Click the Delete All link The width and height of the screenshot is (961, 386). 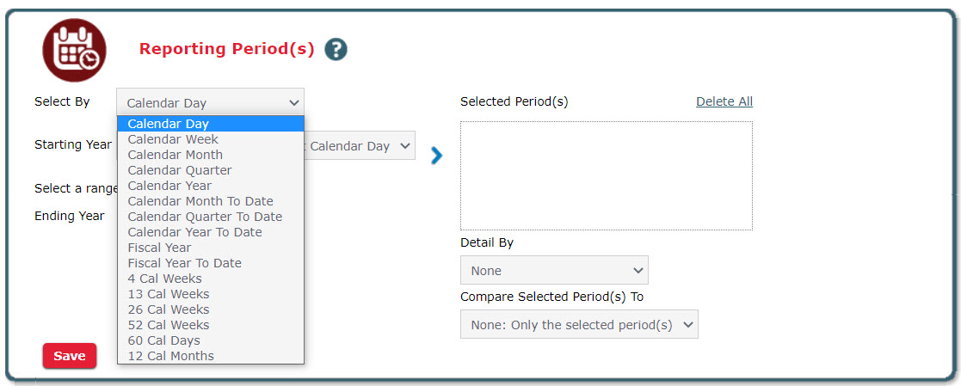[x=724, y=101]
